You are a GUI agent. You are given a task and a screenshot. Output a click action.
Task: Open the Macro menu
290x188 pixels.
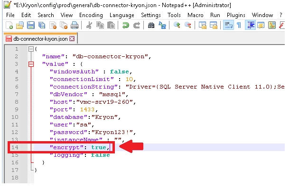point(195,15)
